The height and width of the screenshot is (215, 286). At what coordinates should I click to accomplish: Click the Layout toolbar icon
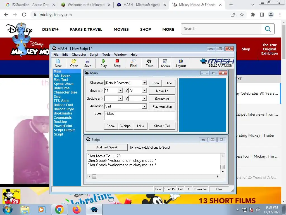[181, 63]
